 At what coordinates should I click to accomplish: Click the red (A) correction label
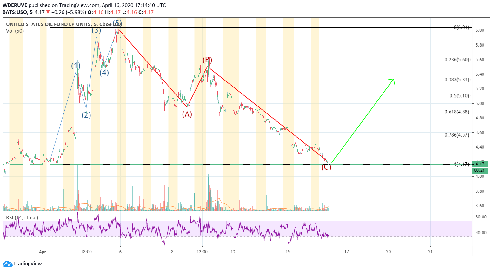pyautogui.click(x=187, y=114)
